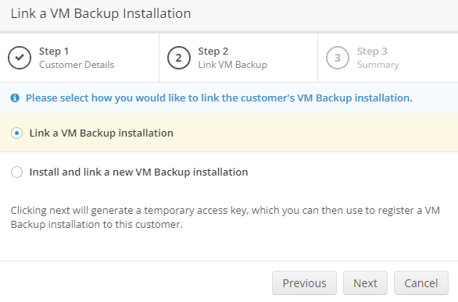Click the Step 1 checkmark circle icon
The width and height of the screenshot is (458, 302).
[20, 58]
